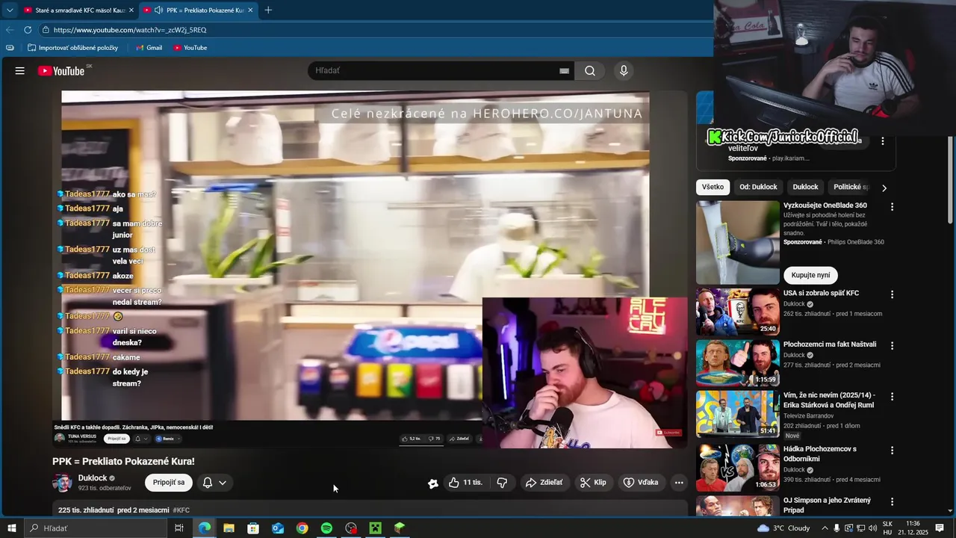Show hidden tray icons with the chevron
The image size is (956, 538).
(x=825, y=528)
